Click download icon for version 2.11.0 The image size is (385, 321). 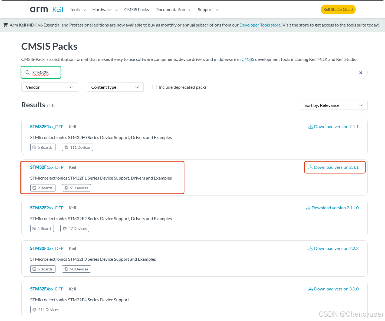point(308,208)
